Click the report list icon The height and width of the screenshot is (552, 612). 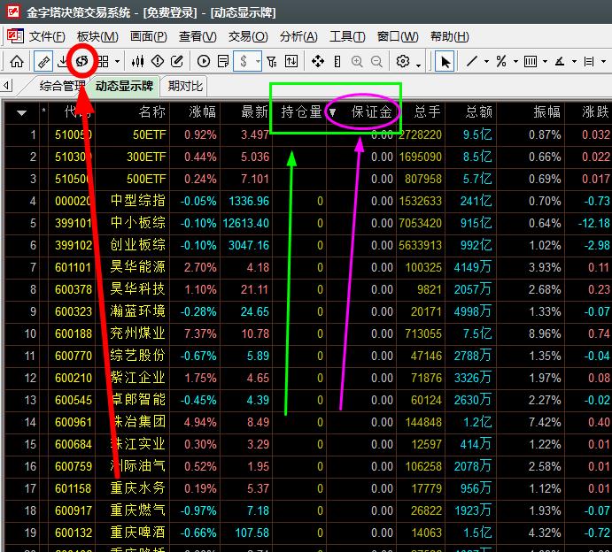[223, 62]
